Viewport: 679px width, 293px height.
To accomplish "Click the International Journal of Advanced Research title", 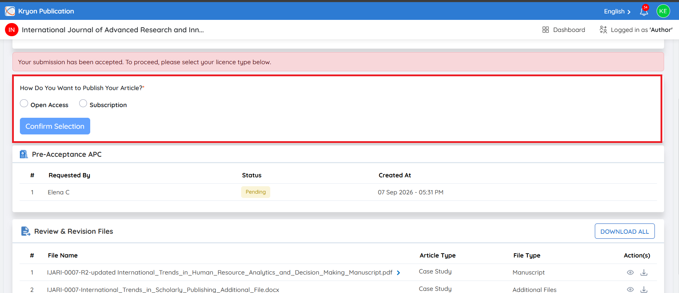I will [113, 30].
